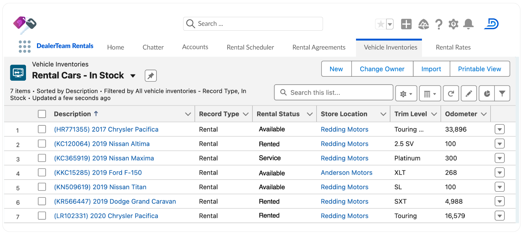Screen dimensions: 523x234
Task: Open the filters funnel icon
Action: click(x=502, y=94)
